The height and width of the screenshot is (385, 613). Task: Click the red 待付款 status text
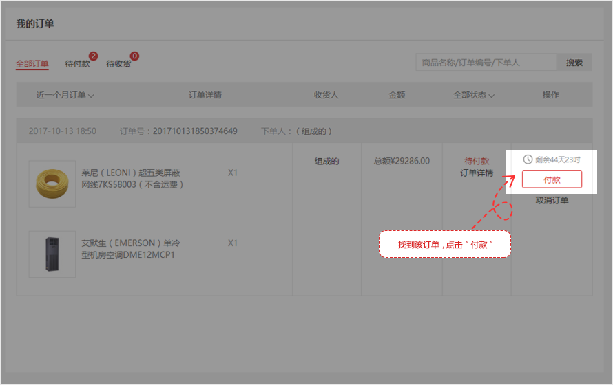tap(477, 162)
